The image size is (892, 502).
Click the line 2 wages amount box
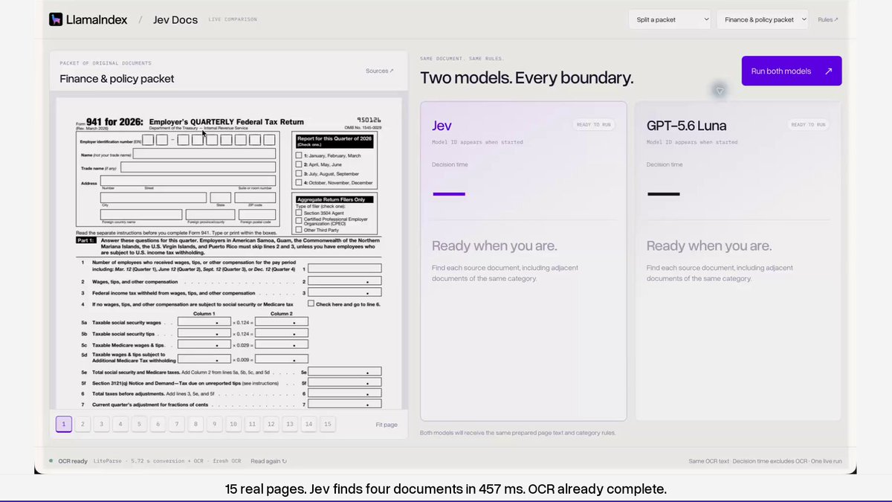point(345,281)
